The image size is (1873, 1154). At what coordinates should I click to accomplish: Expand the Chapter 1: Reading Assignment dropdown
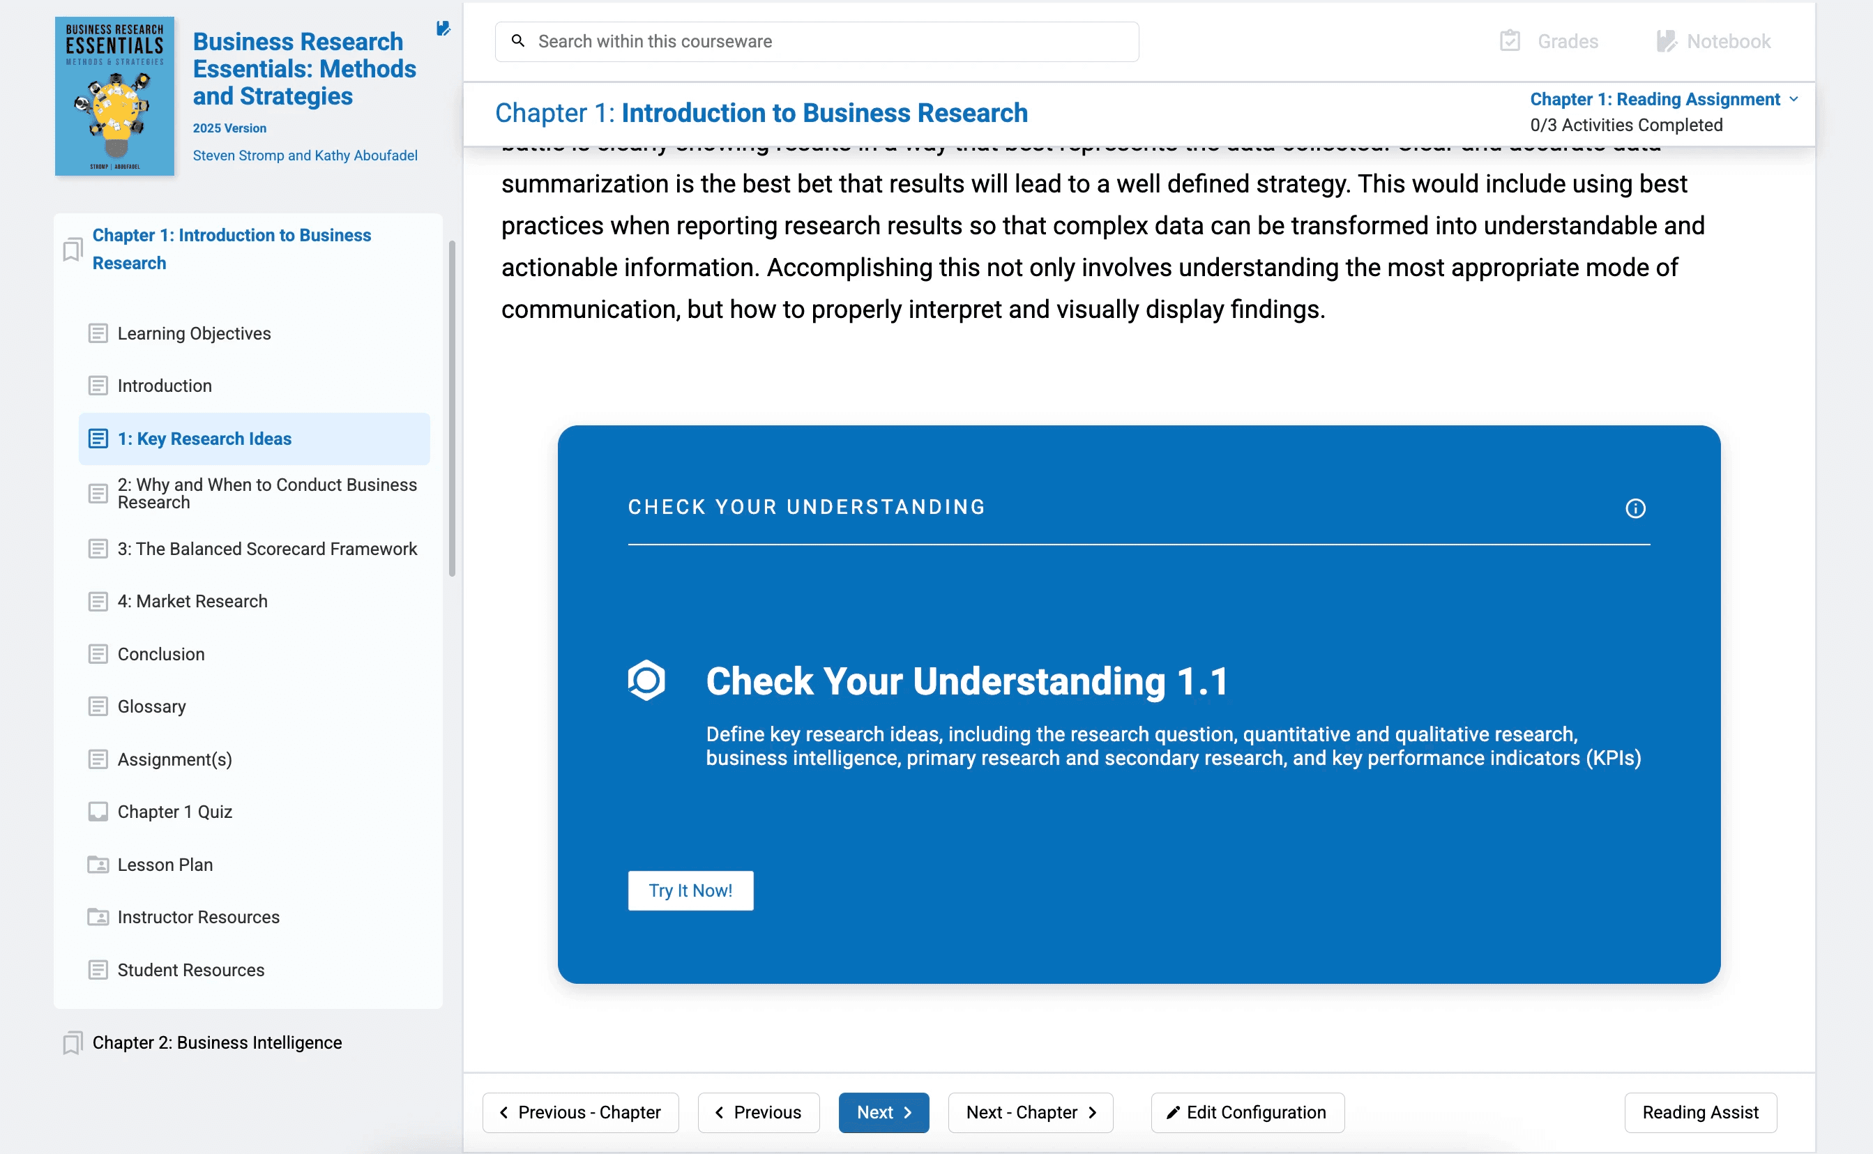click(1664, 99)
